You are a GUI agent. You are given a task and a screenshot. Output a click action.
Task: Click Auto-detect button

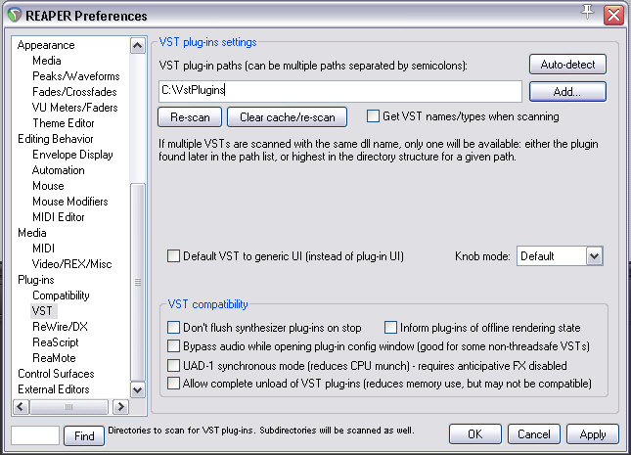(567, 65)
